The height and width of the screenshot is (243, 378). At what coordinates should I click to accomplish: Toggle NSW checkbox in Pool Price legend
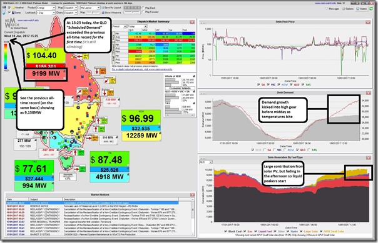pos(279,84)
